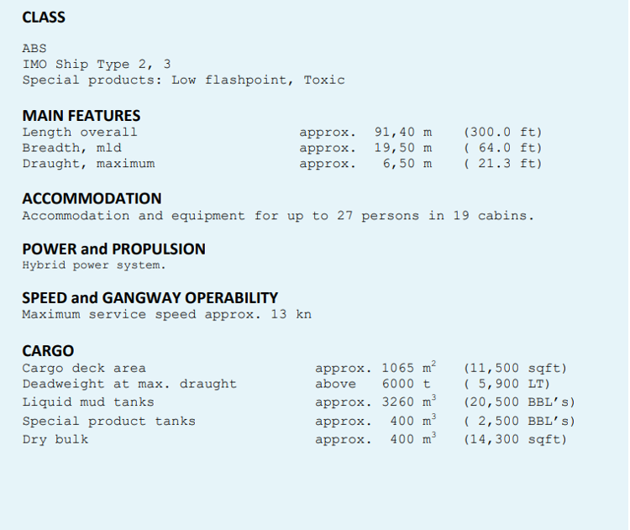The width and height of the screenshot is (630, 530).
Task: Click the Special products Low flashpoint line
Action: click(183, 80)
